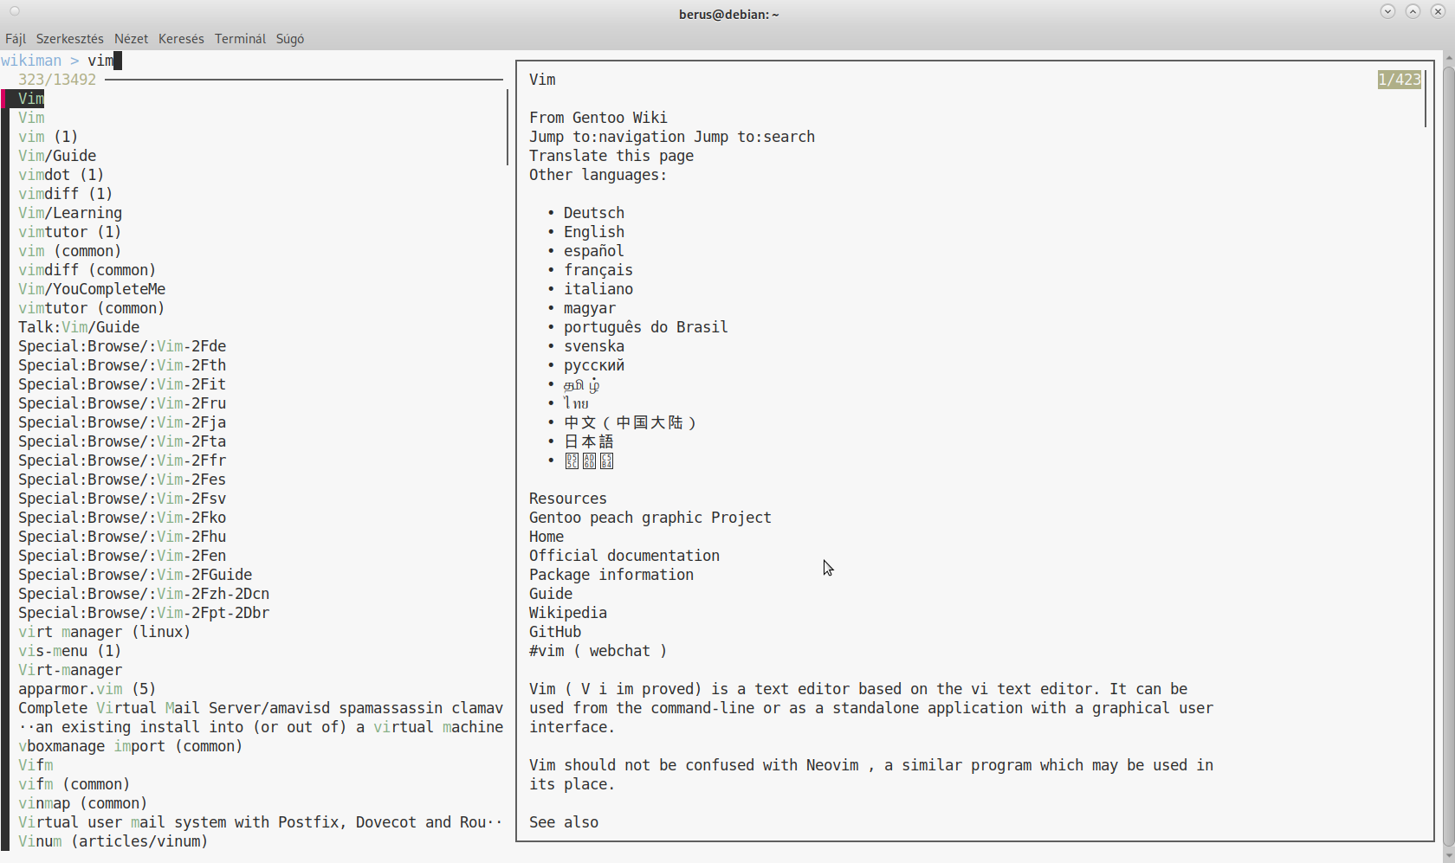Click 'Translate this page' in preview
Viewport: 1455px width, 863px height.
(x=611, y=156)
